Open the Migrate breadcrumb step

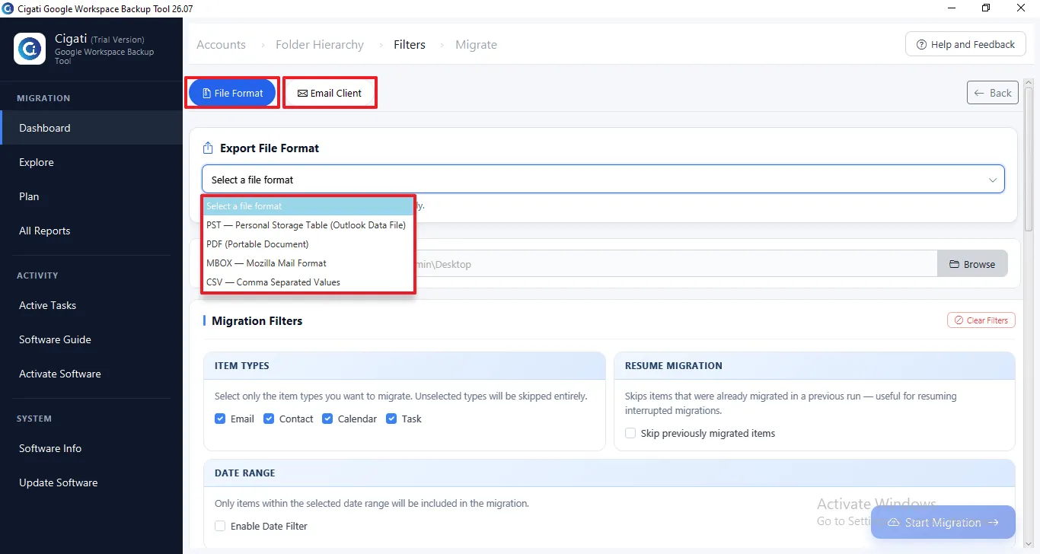point(476,45)
